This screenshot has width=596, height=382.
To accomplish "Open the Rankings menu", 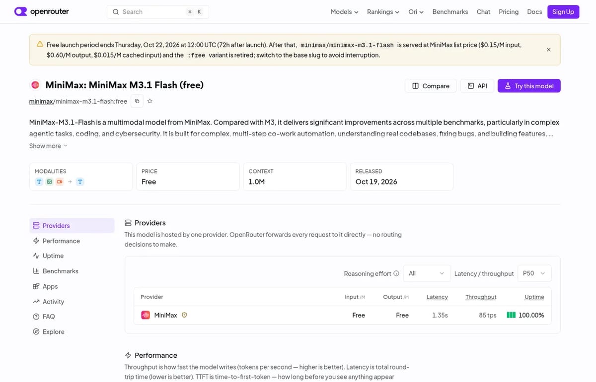I will 383,12.
